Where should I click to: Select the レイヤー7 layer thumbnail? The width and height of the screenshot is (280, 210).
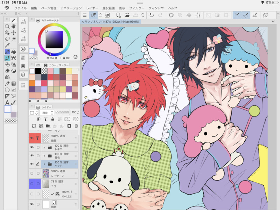coord(46,173)
